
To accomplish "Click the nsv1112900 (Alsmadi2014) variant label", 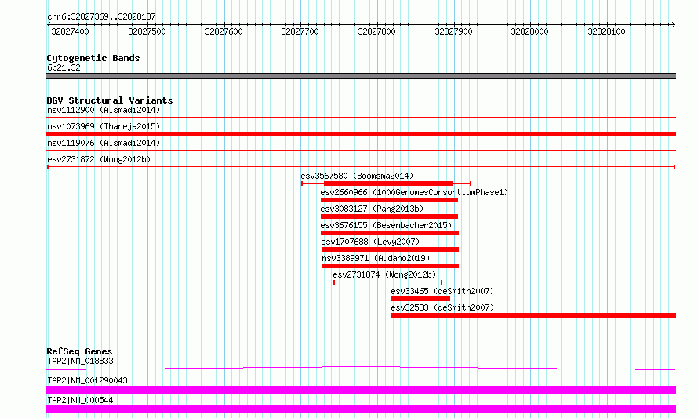I will click(x=104, y=110).
